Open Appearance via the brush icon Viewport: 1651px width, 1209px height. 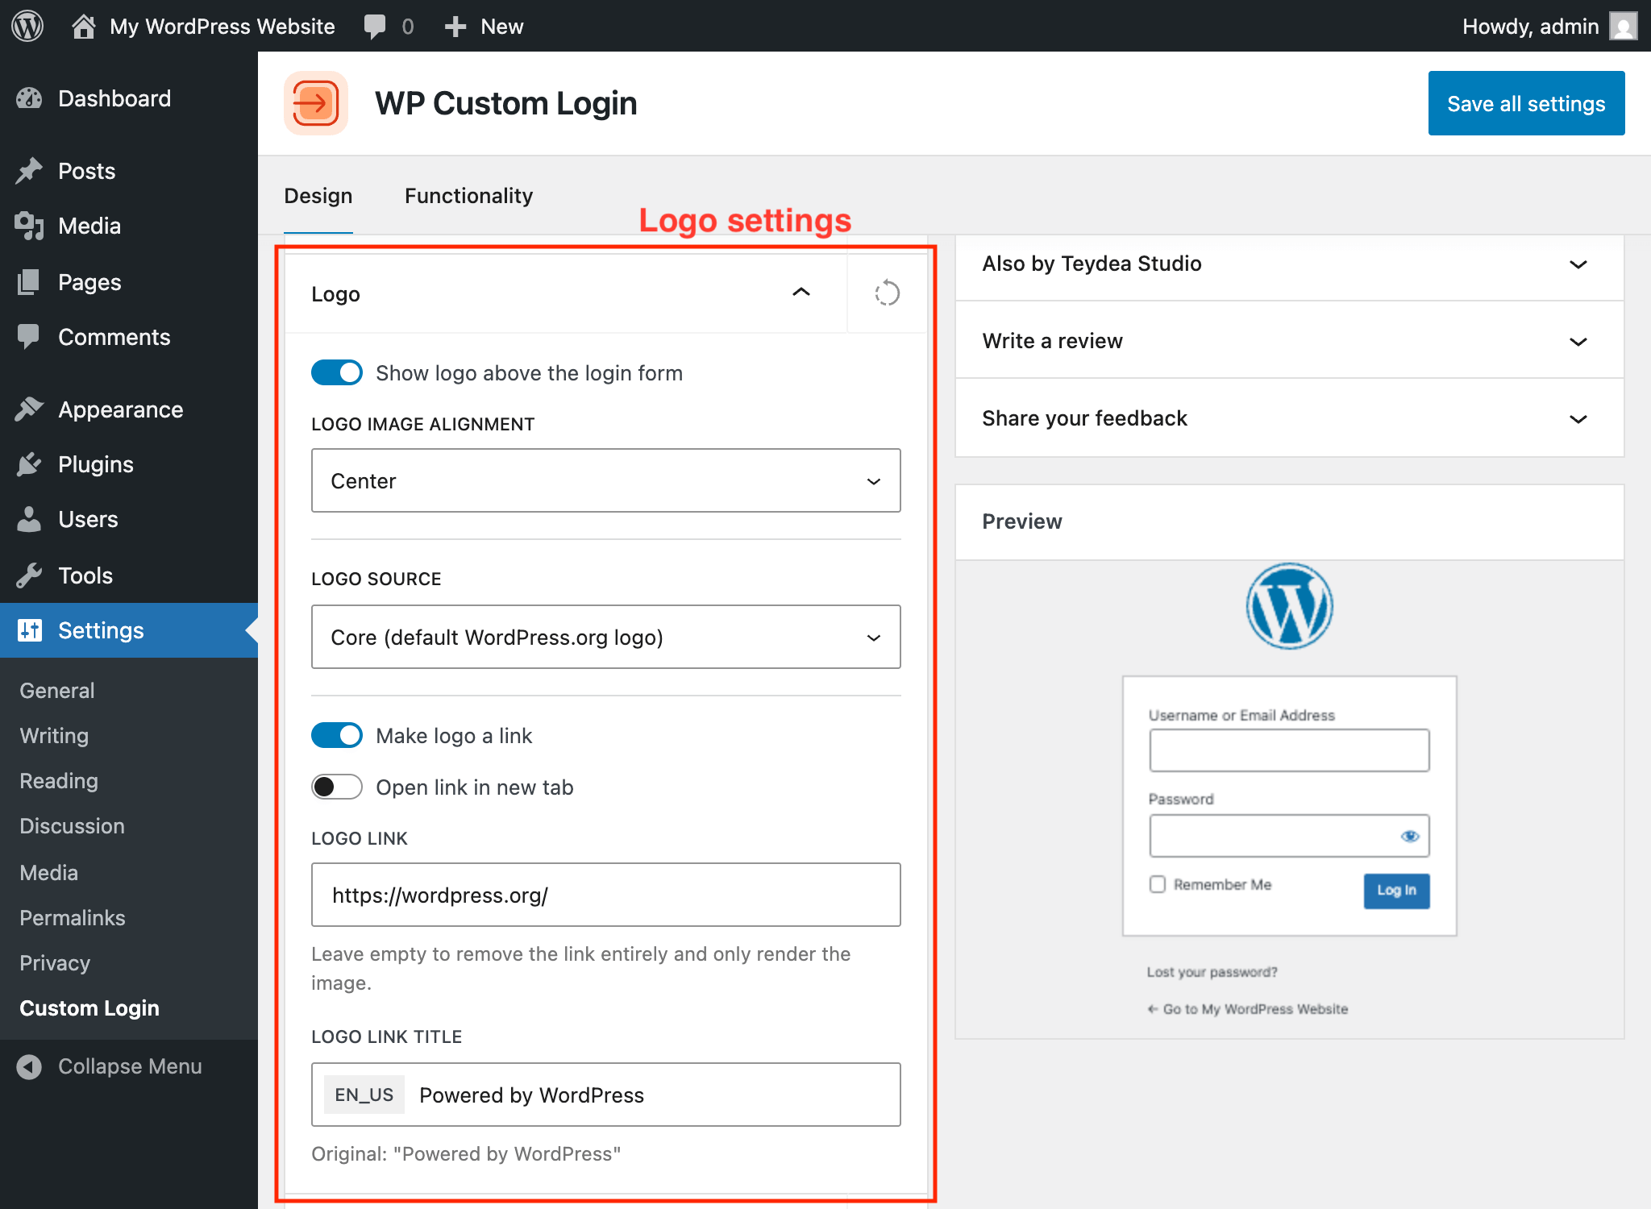[29, 409]
